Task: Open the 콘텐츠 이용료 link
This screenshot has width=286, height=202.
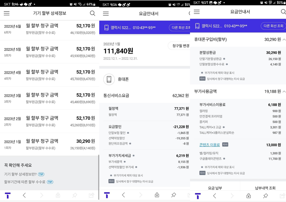Action: [x=210, y=145]
